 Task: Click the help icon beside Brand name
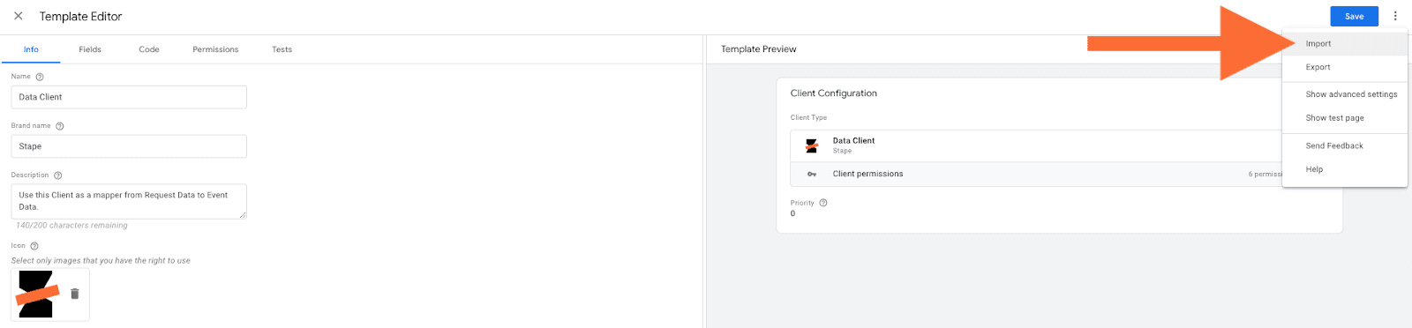pyautogui.click(x=60, y=126)
